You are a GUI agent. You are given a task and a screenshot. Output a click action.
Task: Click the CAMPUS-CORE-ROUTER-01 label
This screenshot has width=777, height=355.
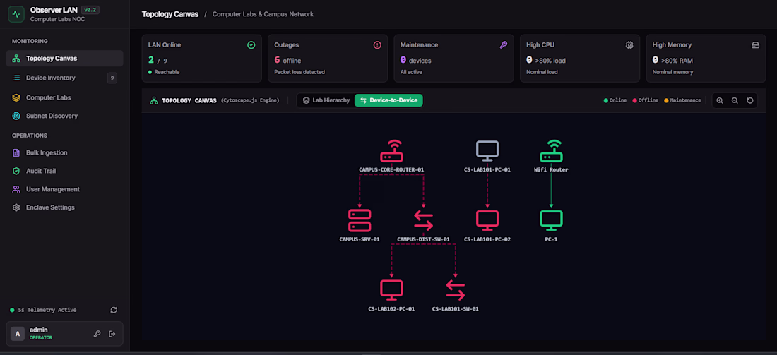click(391, 169)
